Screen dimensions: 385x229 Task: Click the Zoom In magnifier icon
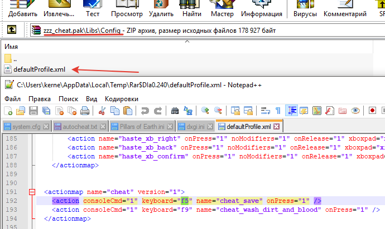[x=205, y=111]
